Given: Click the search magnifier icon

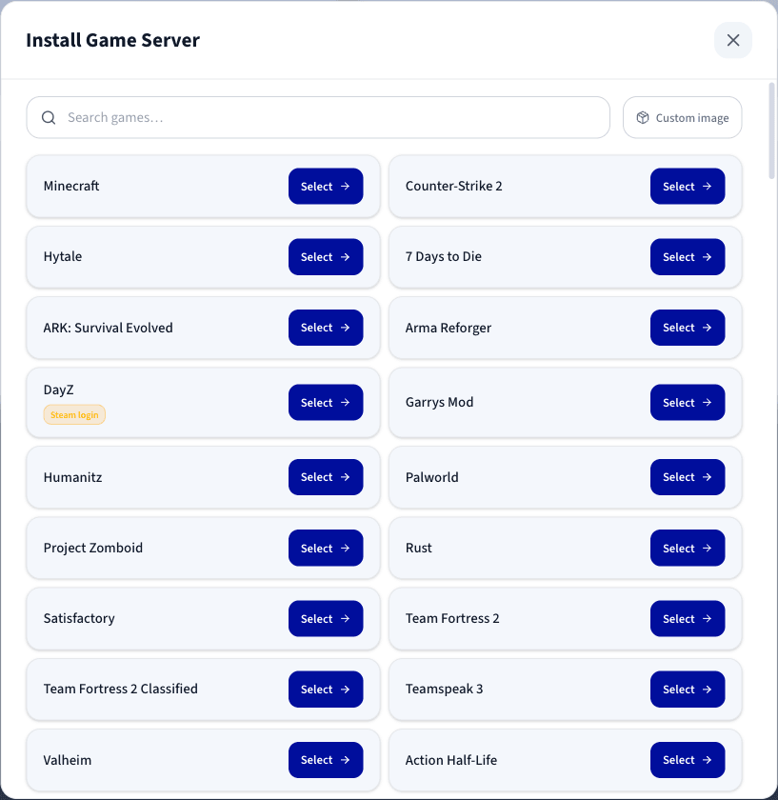Looking at the screenshot, I should click(x=49, y=118).
